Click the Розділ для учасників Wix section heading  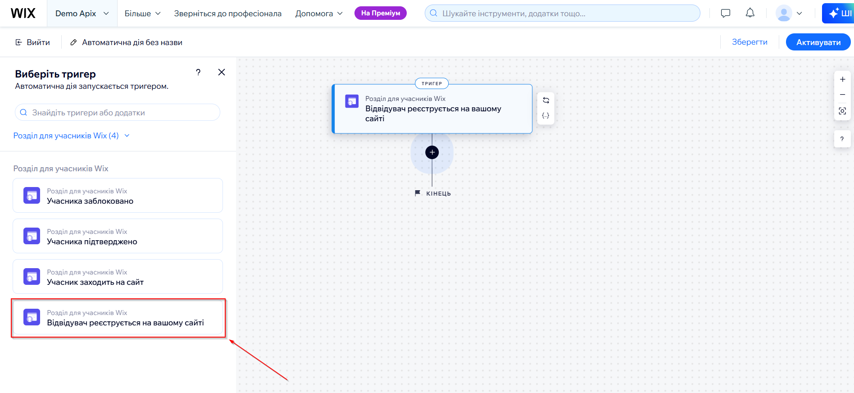61,169
